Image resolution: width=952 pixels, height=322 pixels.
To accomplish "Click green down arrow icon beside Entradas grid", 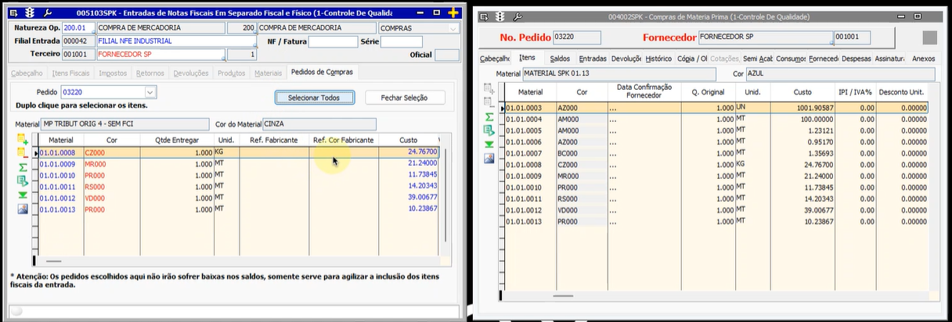I will (22, 195).
